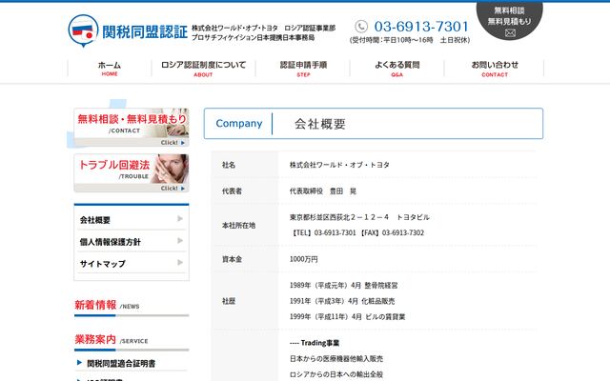610x381 pixels.
Task: Select the 1991年 化粧品販売 history line
Action: pos(342,301)
